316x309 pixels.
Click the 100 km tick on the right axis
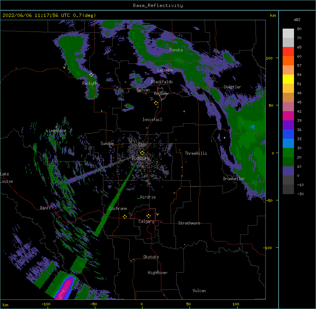pos(269,58)
